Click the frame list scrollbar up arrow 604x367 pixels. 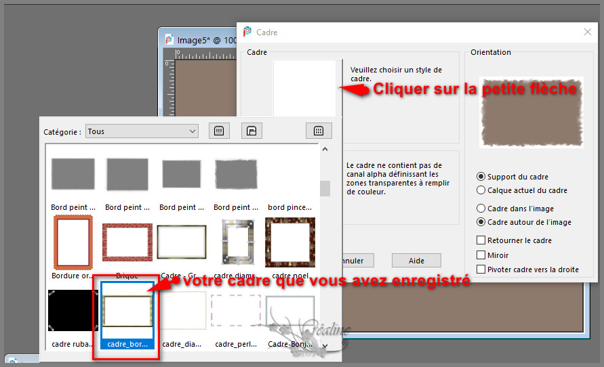tap(325, 150)
